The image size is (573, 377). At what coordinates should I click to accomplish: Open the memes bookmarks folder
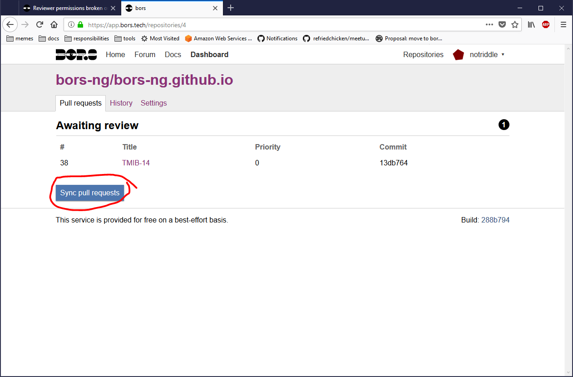pos(20,39)
